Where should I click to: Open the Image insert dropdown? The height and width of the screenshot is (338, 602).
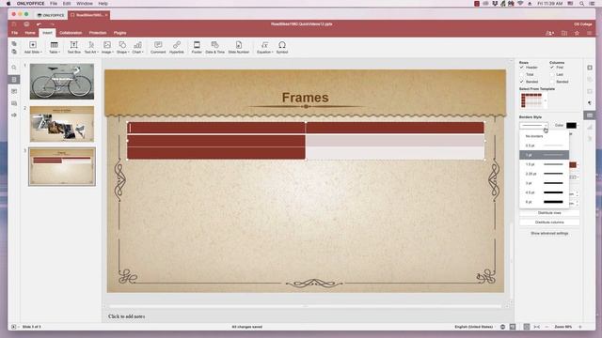pyautogui.click(x=113, y=53)
